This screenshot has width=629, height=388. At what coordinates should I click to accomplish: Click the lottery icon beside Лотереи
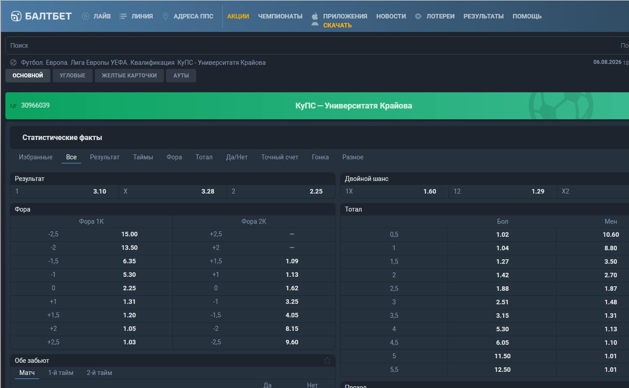click(418, 16)
